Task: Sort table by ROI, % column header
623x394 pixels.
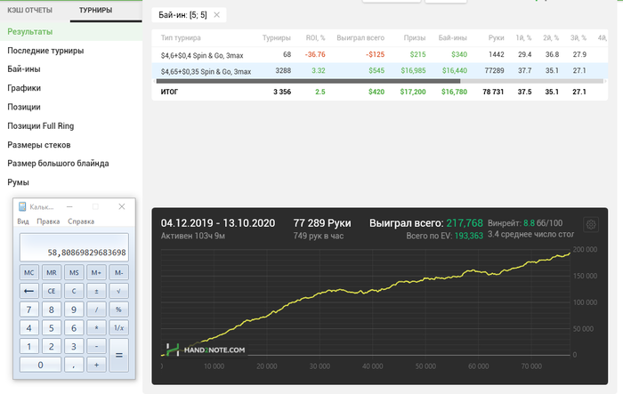Action: [315, 37]
